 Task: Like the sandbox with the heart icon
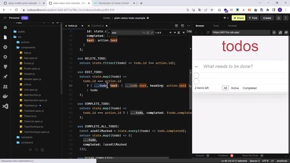pos(225,18)
